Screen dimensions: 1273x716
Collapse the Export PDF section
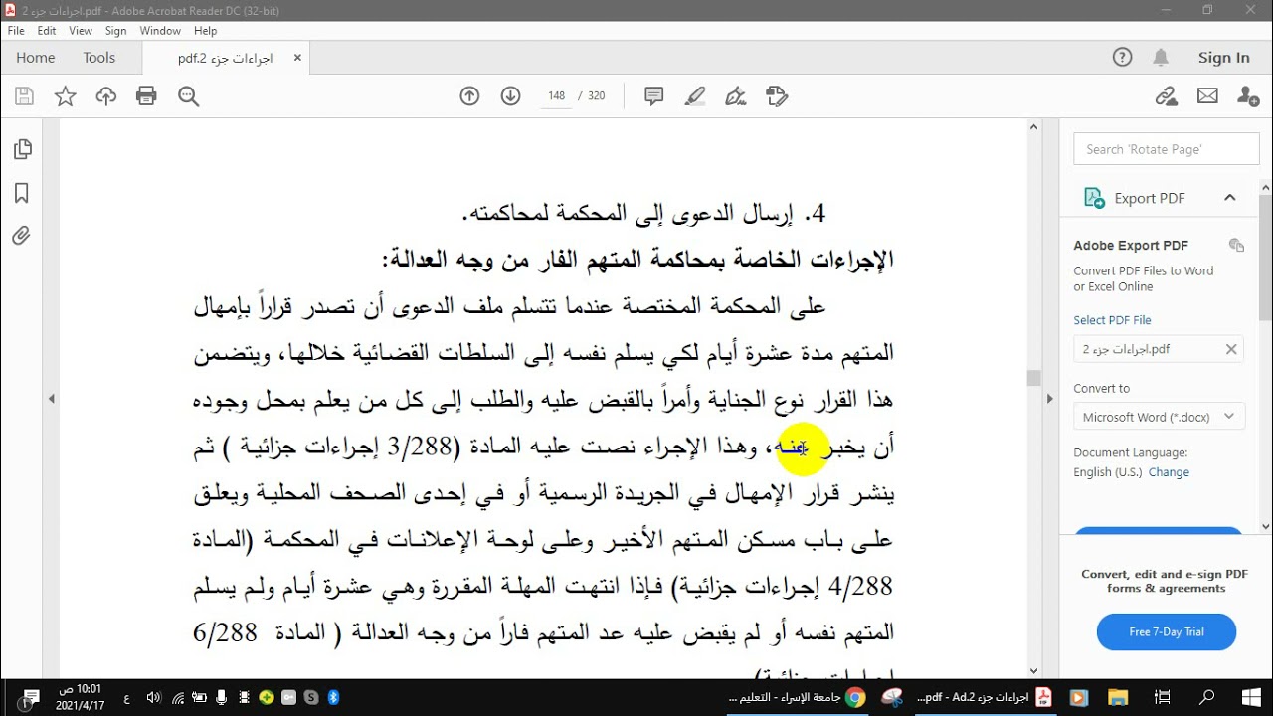[1230, 198]
